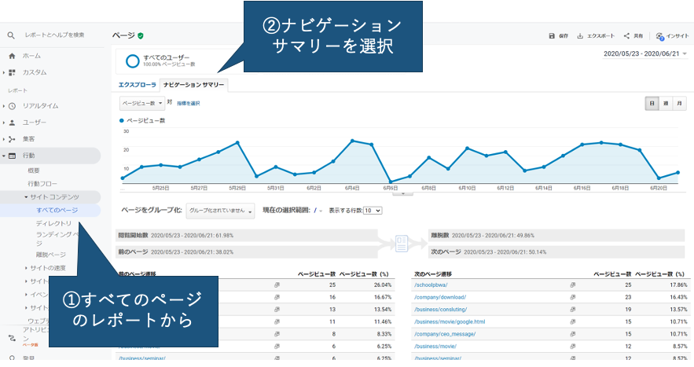This screenshot has width=694, height=367.
Task: Expand the ユーザー section arrow
Action: click(x=4, y=123)
